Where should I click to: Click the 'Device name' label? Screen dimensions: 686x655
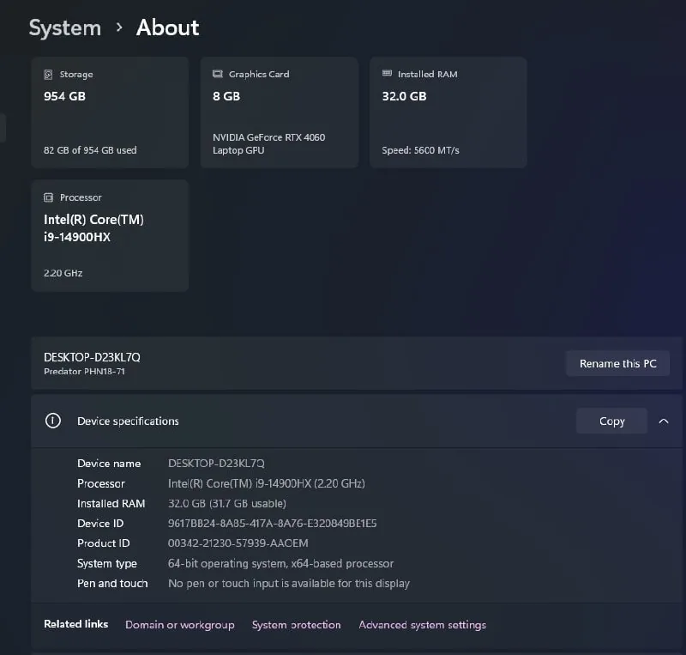coord(109,463)
